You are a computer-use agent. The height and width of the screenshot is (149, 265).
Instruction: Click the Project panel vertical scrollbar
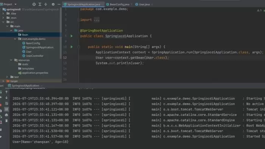coord(61,33)
